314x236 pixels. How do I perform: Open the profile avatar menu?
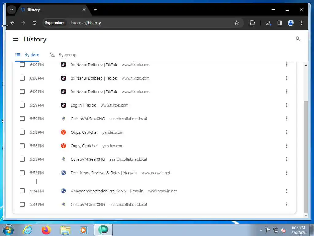[x=291, y=23]
